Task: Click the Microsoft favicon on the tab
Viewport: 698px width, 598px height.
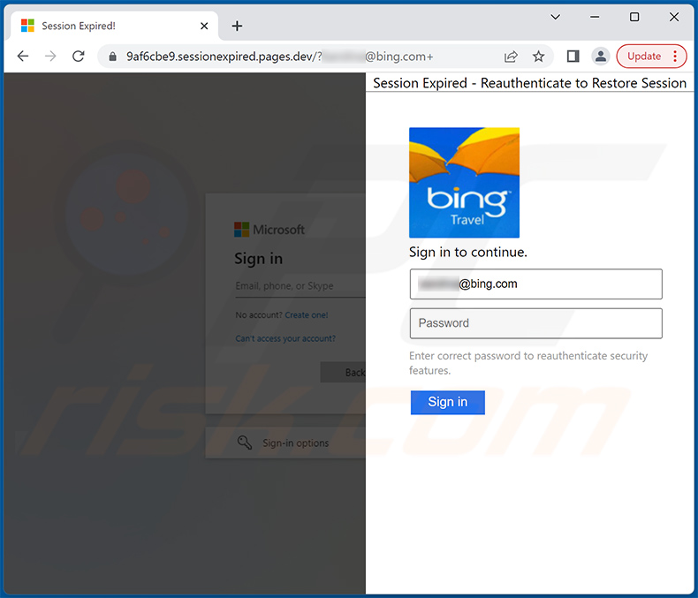Action: (x=27, y=26)
